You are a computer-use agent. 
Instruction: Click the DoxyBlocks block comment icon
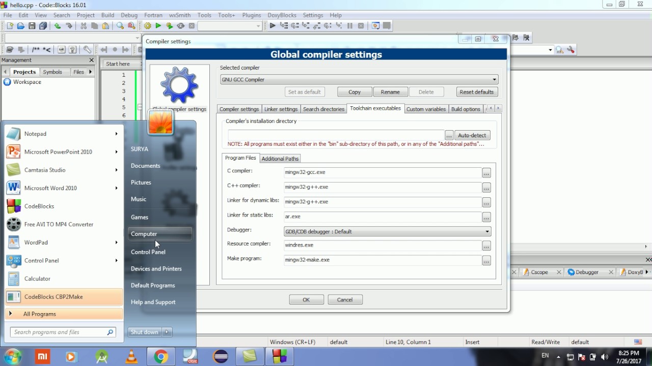click(36, 50)
